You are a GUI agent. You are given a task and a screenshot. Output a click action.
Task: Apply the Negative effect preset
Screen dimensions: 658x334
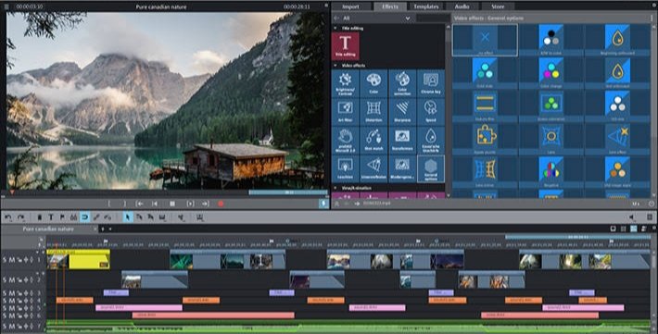tap(551, 172)
